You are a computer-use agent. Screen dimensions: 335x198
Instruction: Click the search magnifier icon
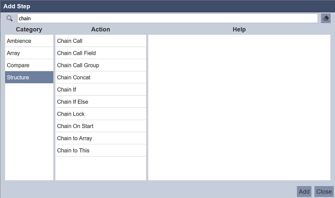10,18
